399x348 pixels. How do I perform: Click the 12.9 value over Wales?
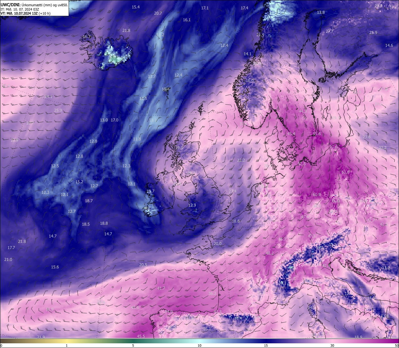192,205
